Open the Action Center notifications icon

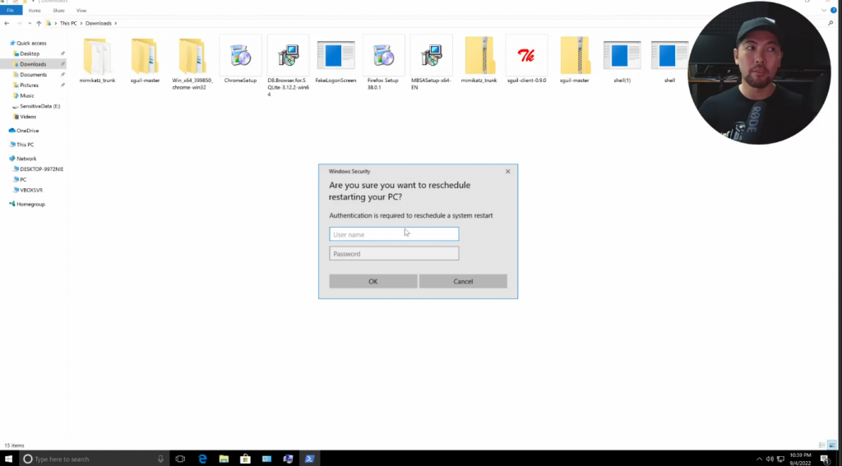point(824,459)
